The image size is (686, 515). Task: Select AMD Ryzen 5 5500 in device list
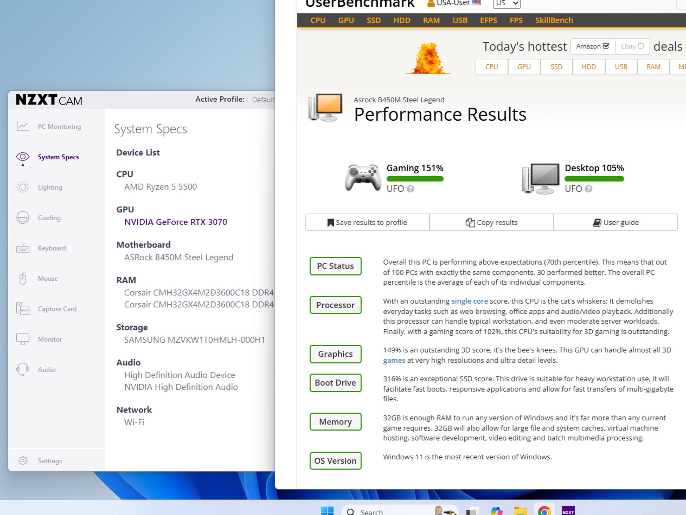(x=160, y=187)
